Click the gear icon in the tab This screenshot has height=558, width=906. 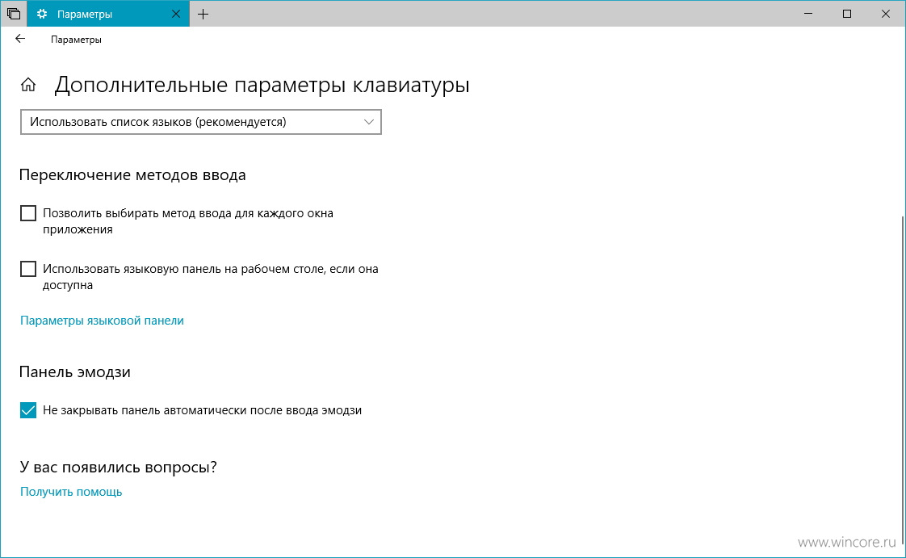click(42, 14)
